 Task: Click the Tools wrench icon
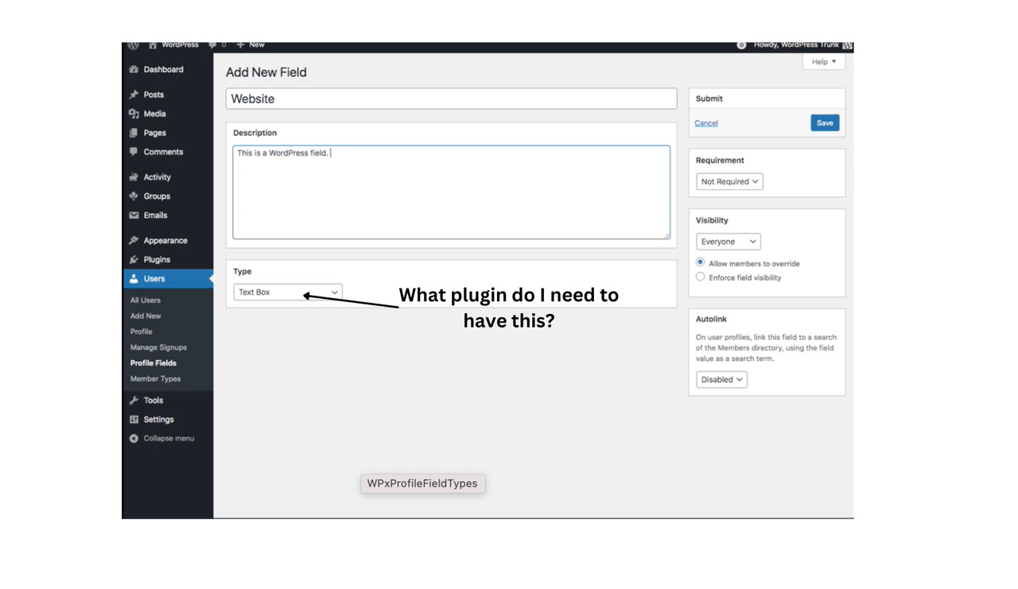(x=134, y=401)
